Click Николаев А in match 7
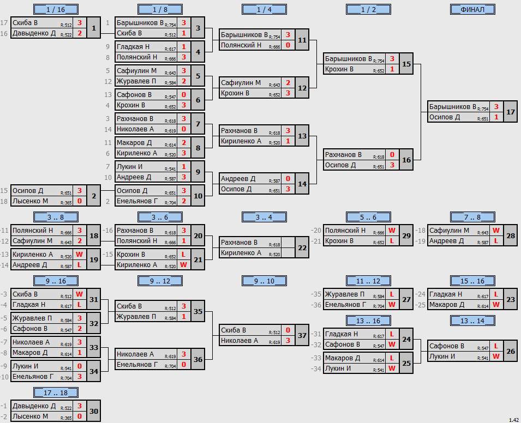This screenshot has height=423, width=521. pos(135,129)
